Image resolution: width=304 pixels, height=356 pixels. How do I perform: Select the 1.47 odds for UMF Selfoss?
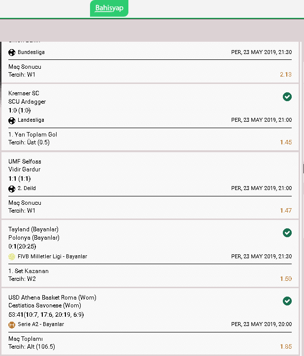286,211
